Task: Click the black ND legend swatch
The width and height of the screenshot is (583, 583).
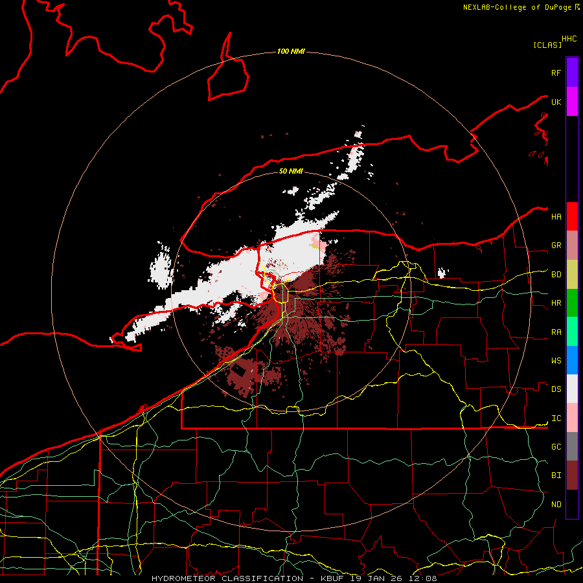Action: [x=572, y=504]
